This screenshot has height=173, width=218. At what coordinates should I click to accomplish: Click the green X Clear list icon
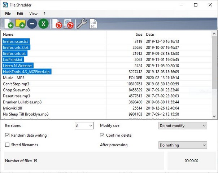click(x=44, y=24)
